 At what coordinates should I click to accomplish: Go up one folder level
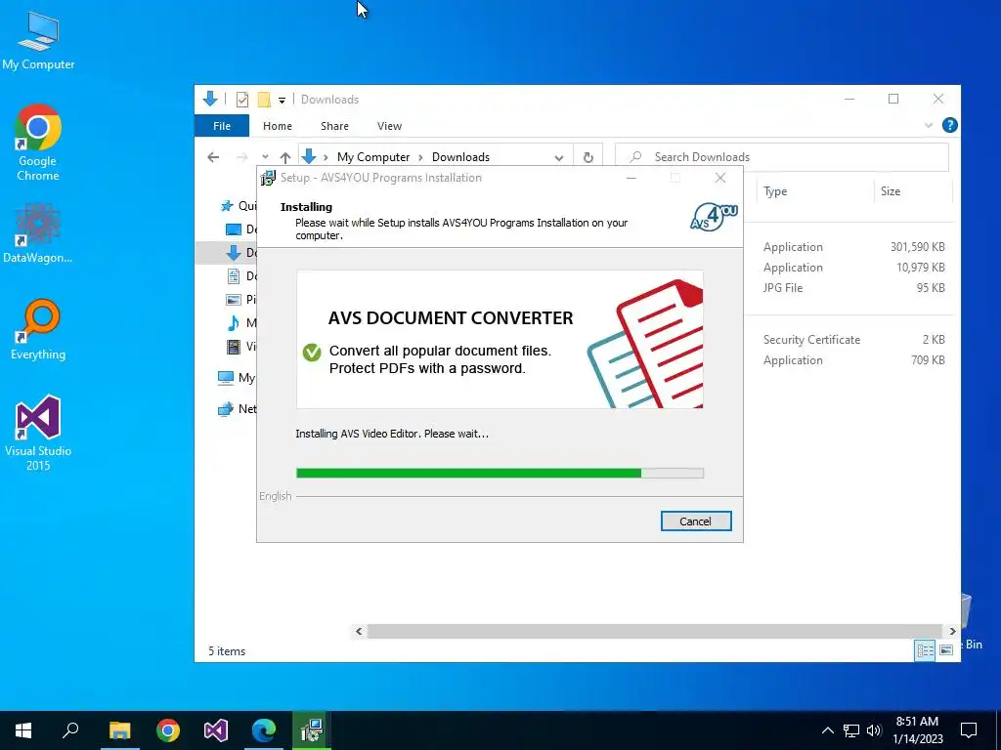point(285,157)
